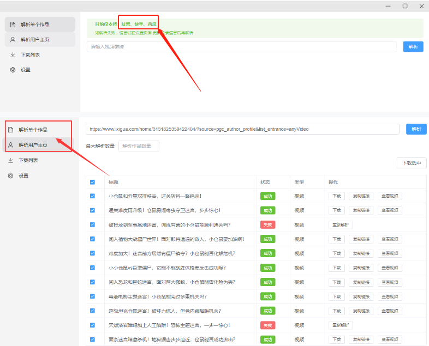Click the 标题 column header
Viewport: 429px width, 346px height.
(114, 182)
